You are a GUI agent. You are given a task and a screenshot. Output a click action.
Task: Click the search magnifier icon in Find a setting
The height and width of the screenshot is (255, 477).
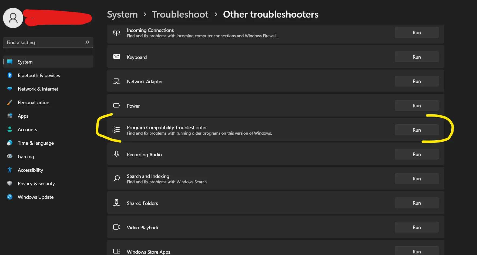[x=87, y=42]
